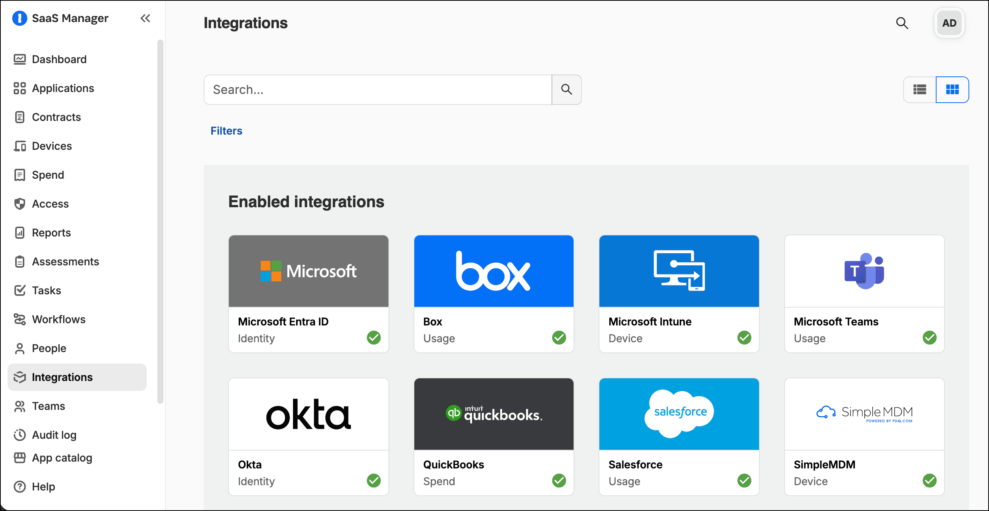This screenshot has width=989, height=511.
Task: Open the QuickBooks integration card
Action: [493, 436]
